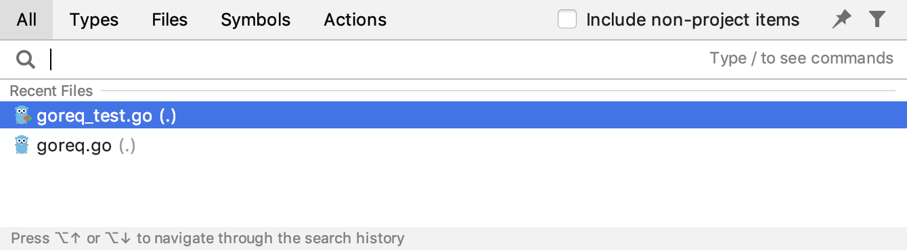Click the (.) path next to goreq.go
This screenshot has height=250, width=907.
click(x=127, y=145)
